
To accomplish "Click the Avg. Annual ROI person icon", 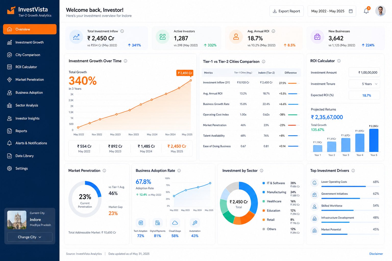I will [236, 37].
